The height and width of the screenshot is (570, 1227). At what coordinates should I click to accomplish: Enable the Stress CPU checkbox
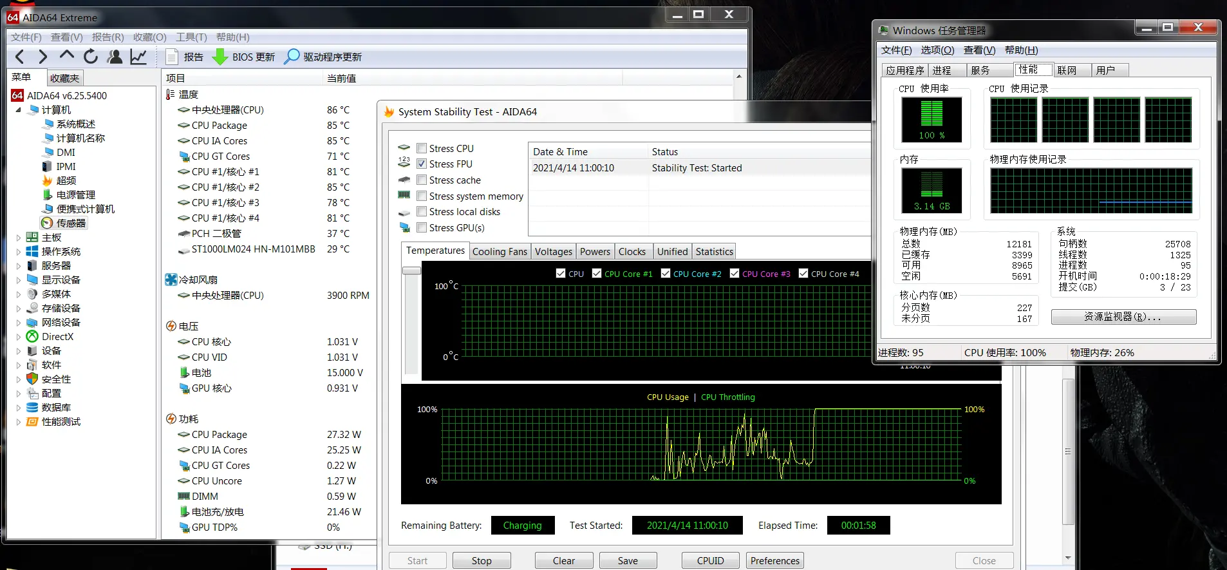click(422, 148)
